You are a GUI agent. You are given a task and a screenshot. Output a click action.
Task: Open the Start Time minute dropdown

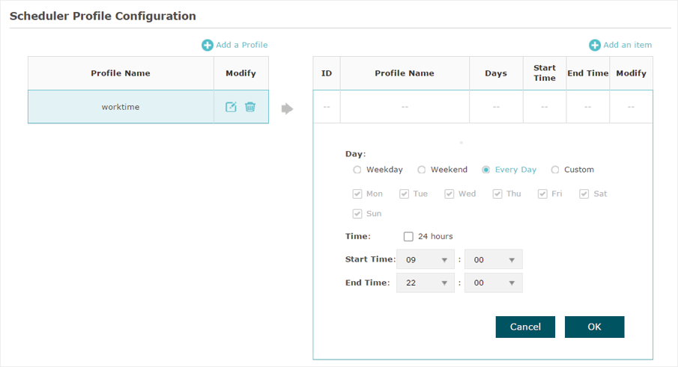(x=494, y=259)
